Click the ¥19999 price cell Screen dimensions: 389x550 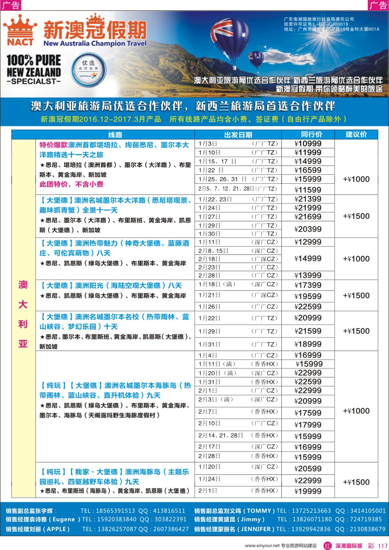tap(308, 492)
